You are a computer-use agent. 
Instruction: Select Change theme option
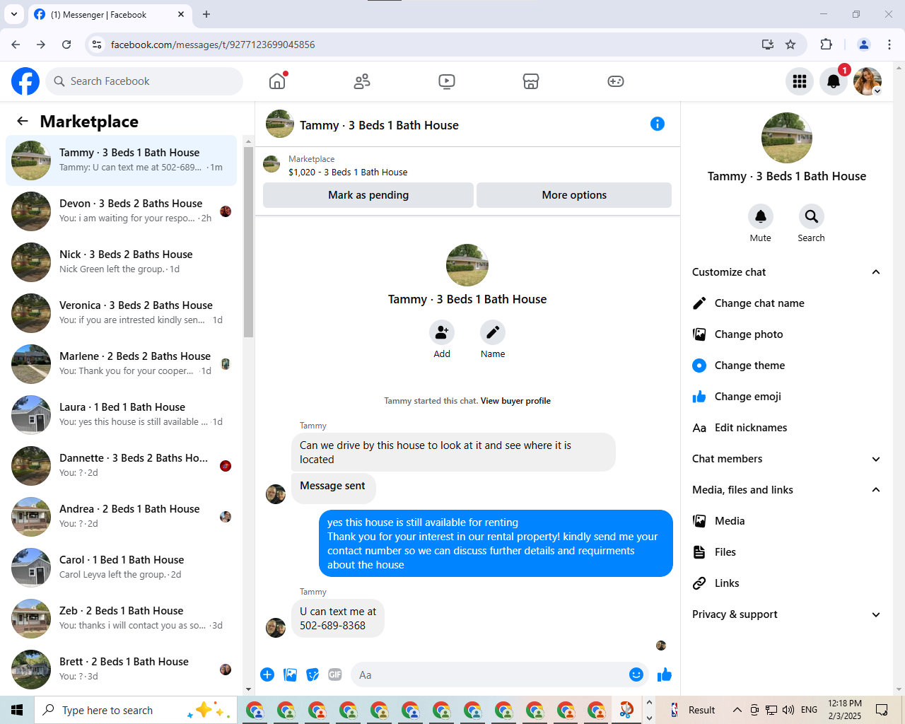click(x=786, y=366)
